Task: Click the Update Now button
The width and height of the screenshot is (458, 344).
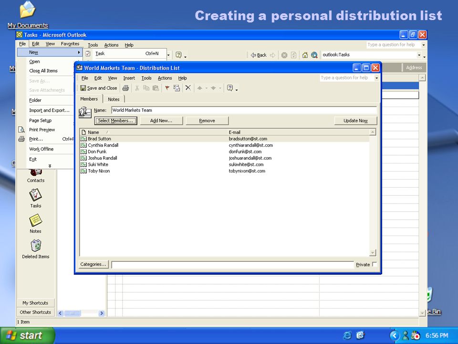Action: [x=355, y=120]
